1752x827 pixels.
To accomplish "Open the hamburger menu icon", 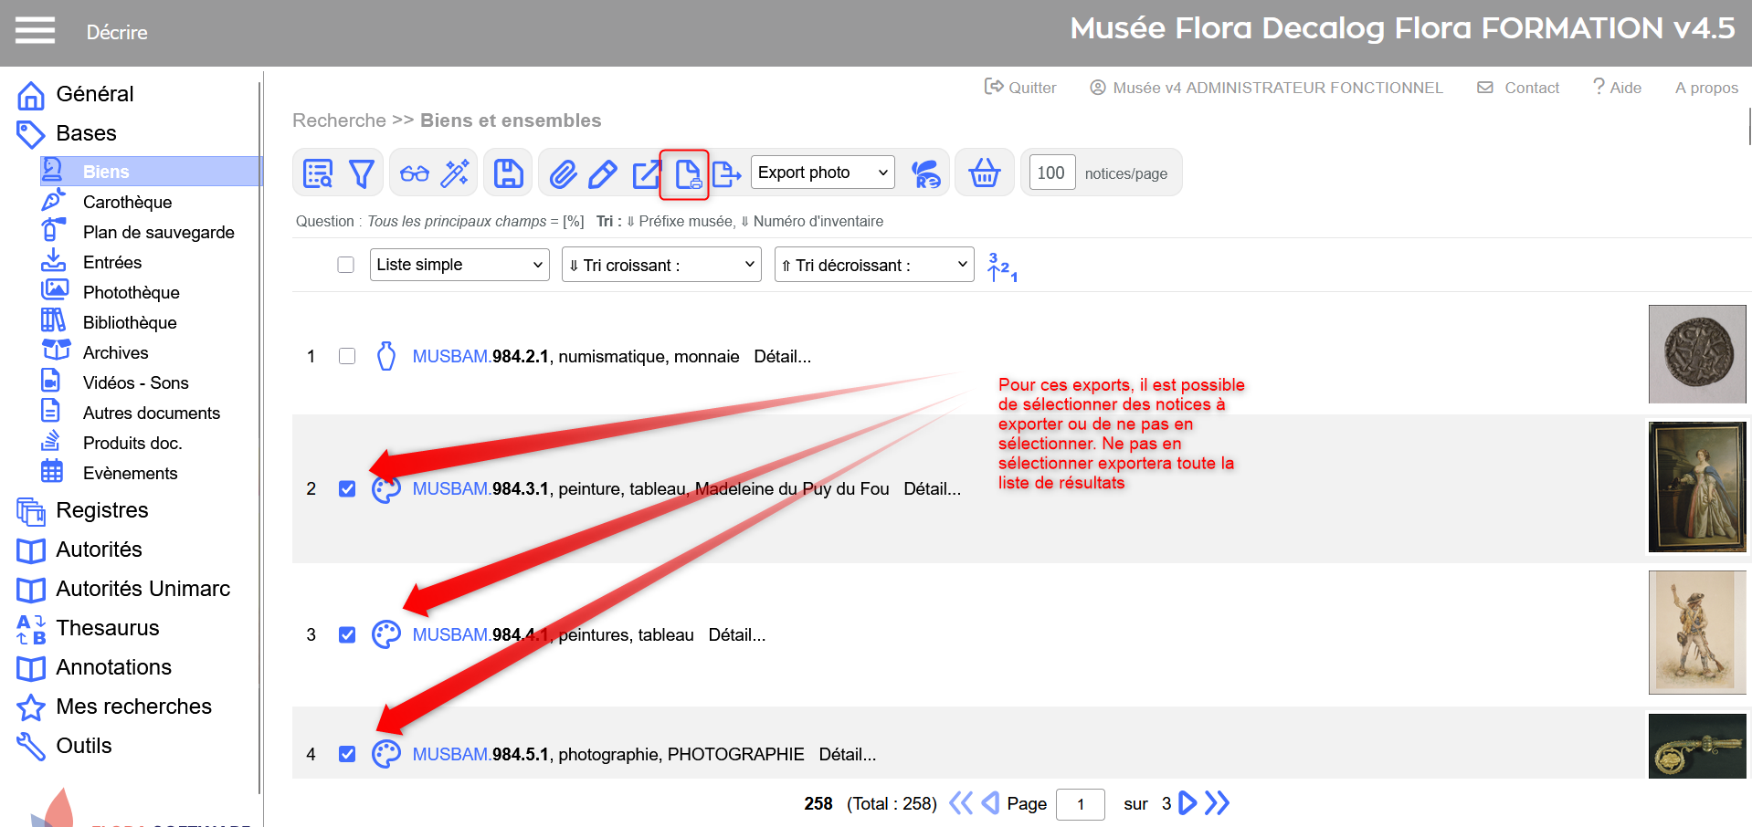I will pos(35,31).
